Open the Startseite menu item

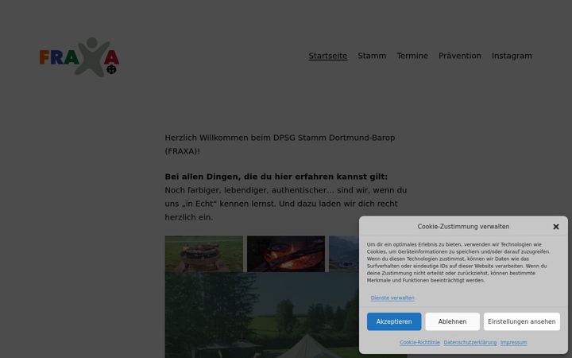coord(327,56)
